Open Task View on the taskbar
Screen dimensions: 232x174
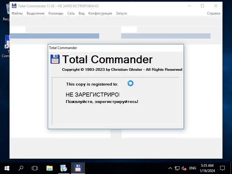35,168
